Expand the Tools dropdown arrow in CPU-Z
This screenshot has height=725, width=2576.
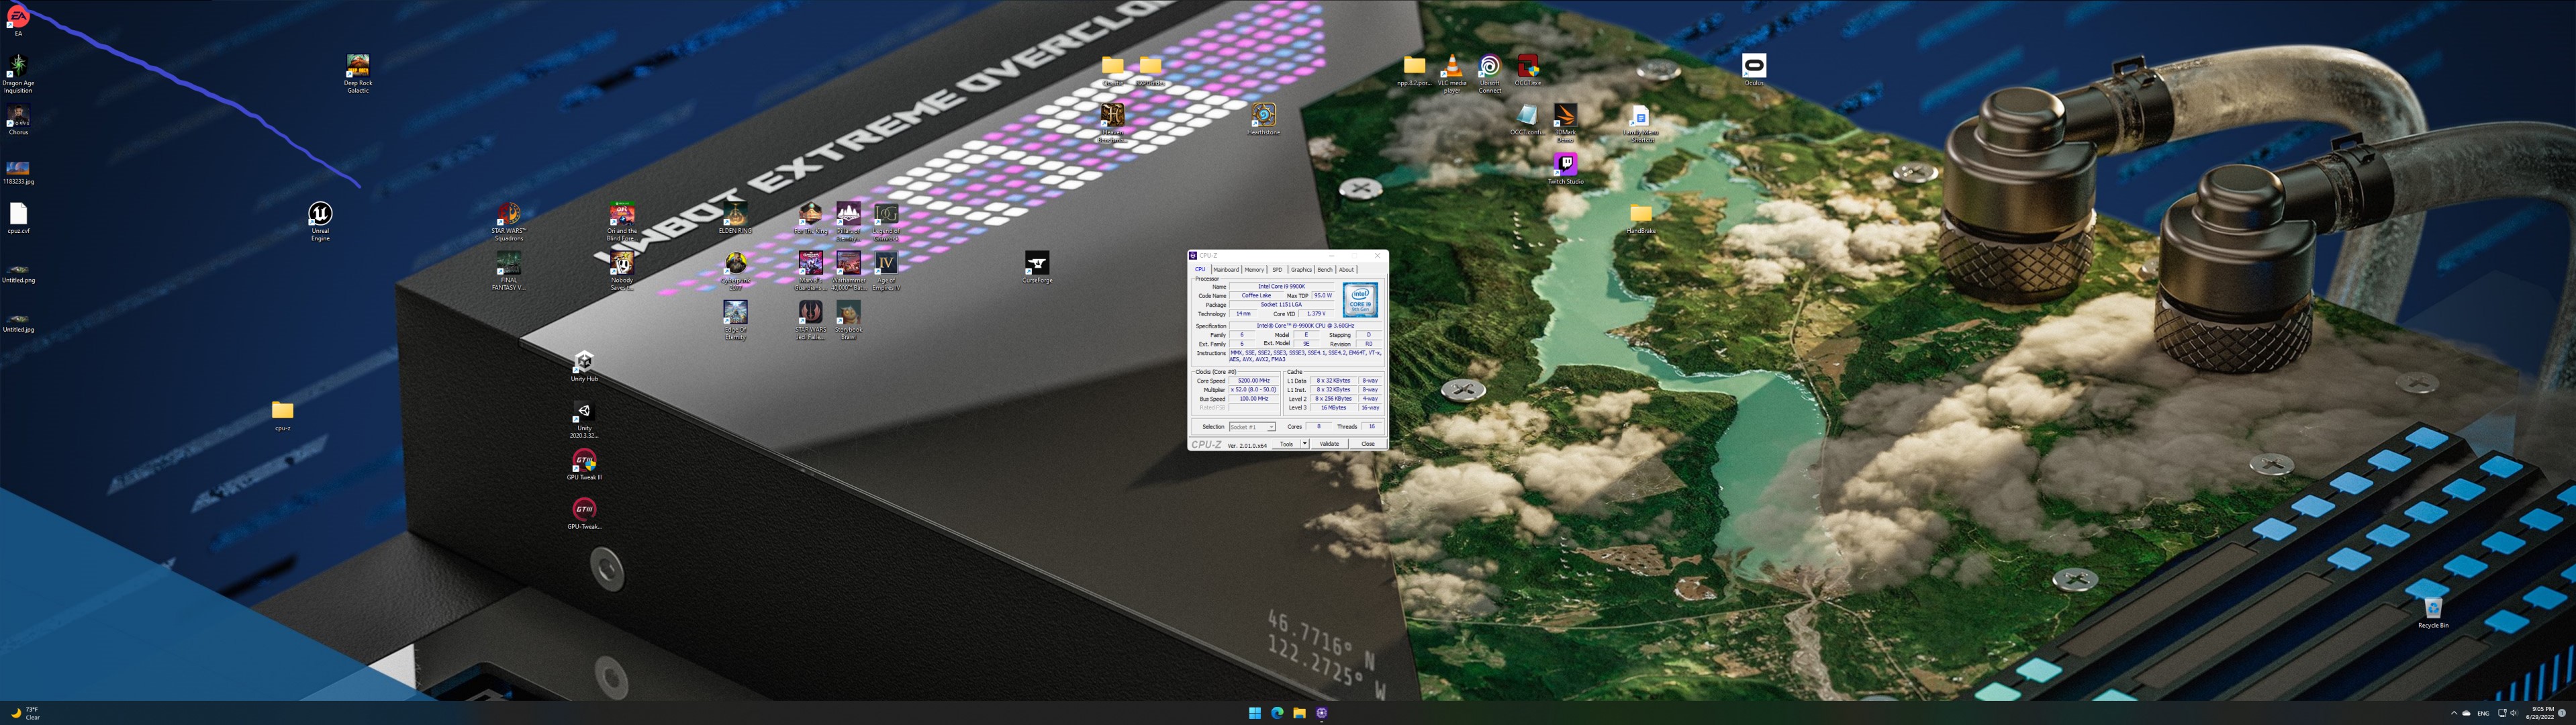[1304, 444]
